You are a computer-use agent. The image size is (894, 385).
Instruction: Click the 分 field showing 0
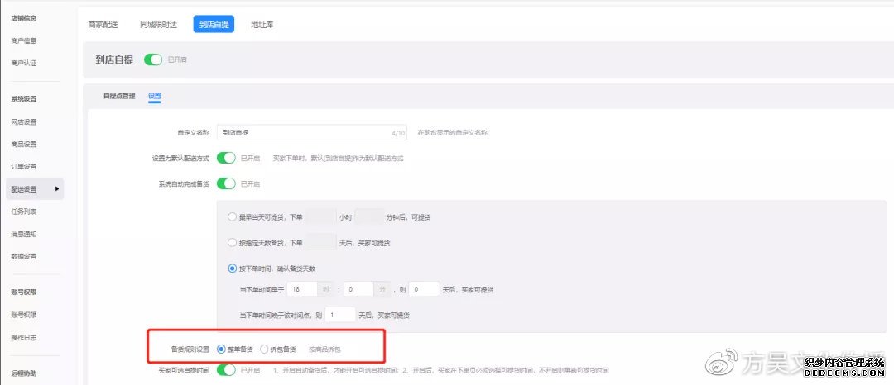pos(358,289)
